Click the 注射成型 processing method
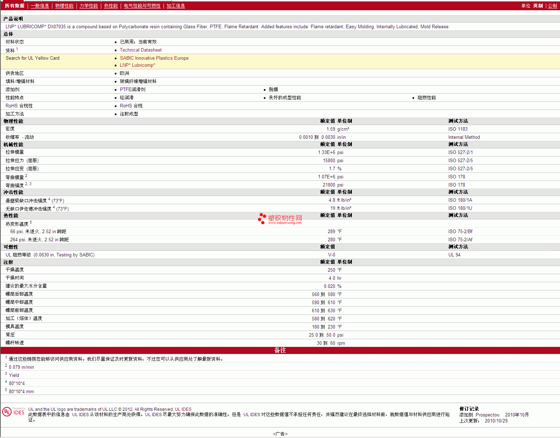560x438 pixels. [x=129, y=114]
